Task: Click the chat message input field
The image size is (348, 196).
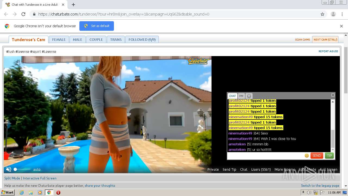Action: click(x=265, y=156)
